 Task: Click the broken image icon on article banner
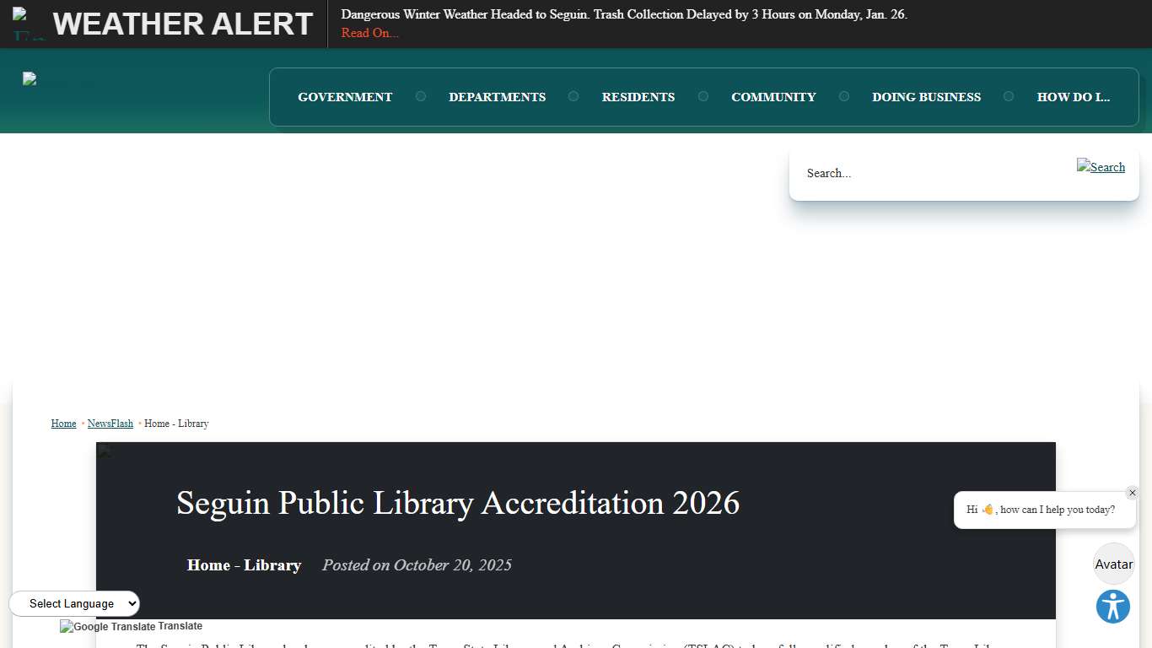105,451
